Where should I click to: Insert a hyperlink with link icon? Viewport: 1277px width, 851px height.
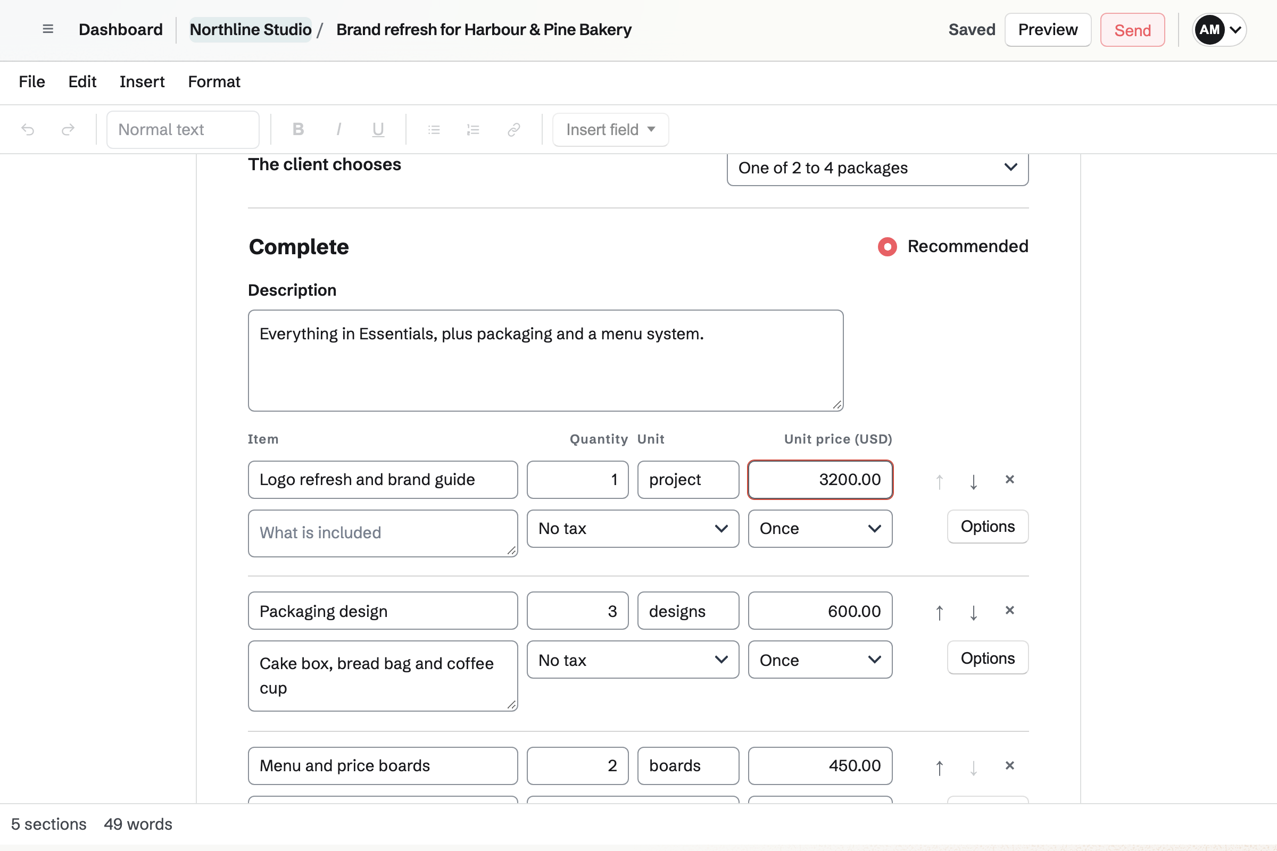[x=513, y=130]
